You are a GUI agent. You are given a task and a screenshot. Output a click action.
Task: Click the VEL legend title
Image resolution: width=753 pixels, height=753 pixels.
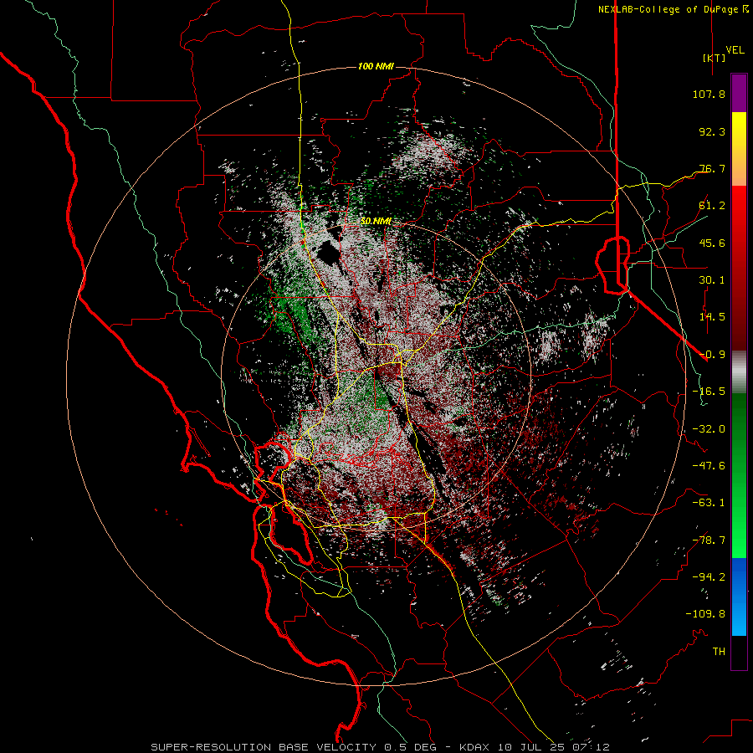[735, 50]
